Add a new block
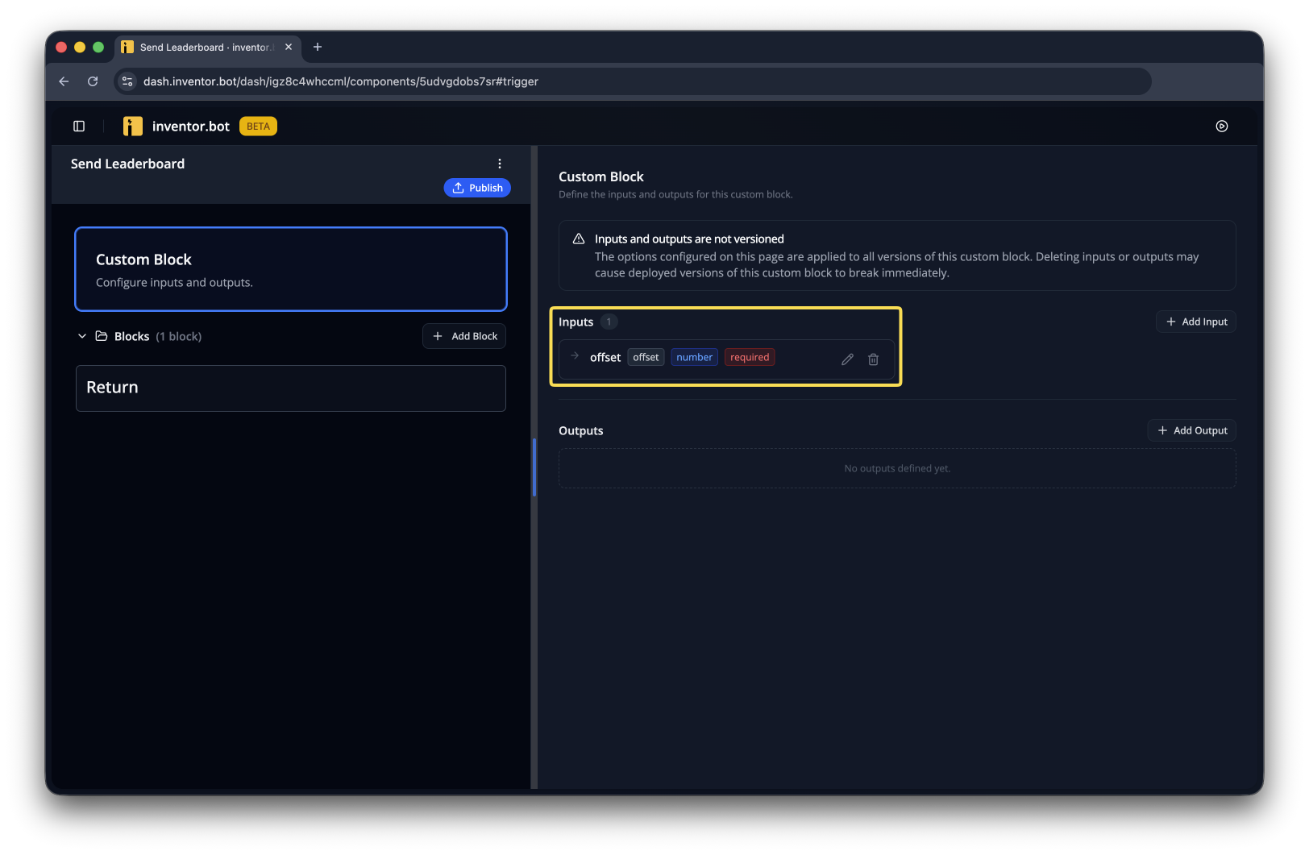Viewport: 1309px width, 855px height. [x=464, y=336]
